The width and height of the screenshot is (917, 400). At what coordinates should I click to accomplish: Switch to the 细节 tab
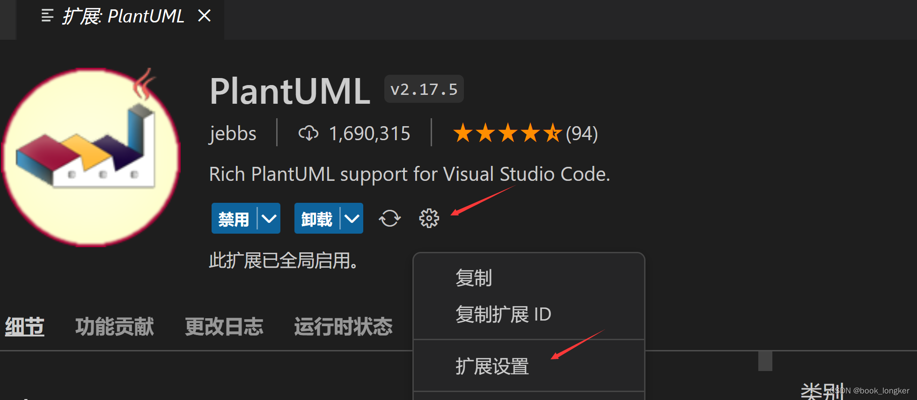click(25, 327)
